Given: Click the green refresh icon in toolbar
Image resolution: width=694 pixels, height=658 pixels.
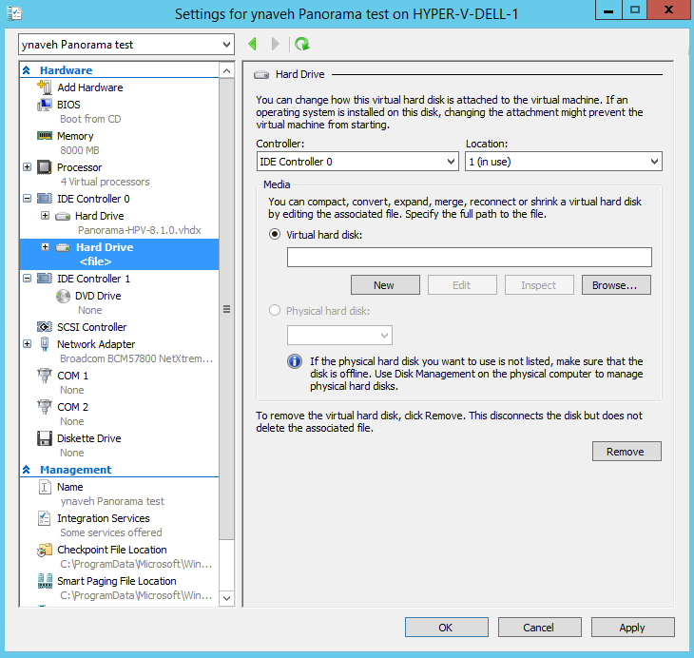Looking at the screenshot, I should (302, 44).
